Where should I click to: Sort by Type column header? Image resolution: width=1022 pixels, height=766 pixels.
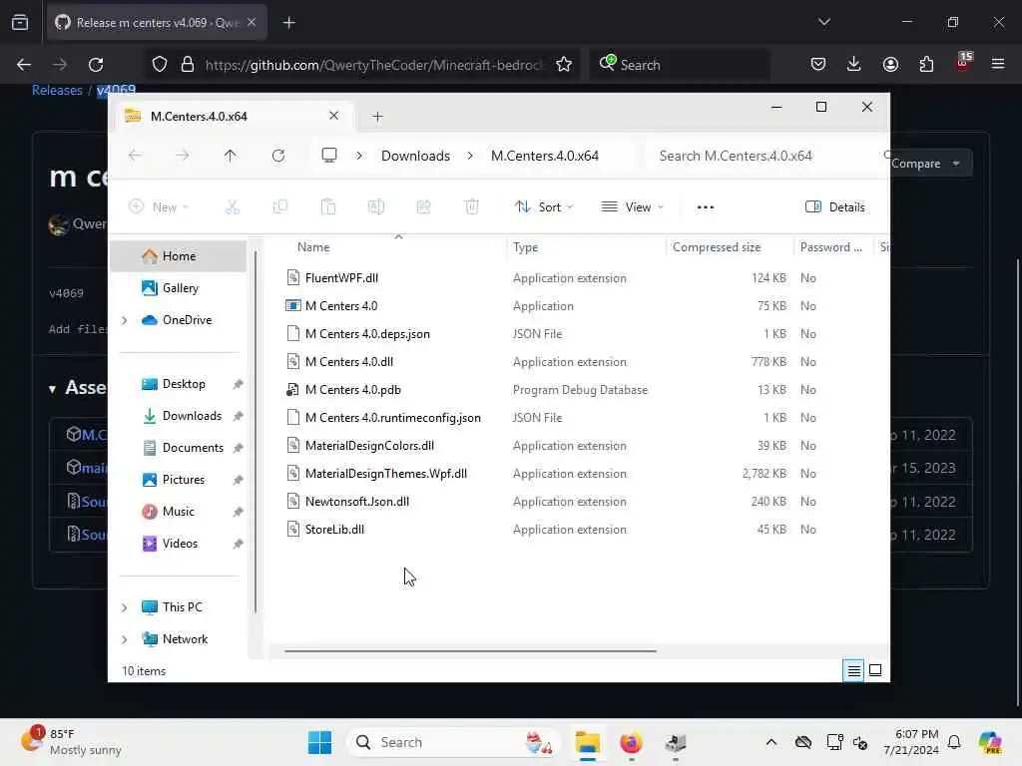pos(525,247)
